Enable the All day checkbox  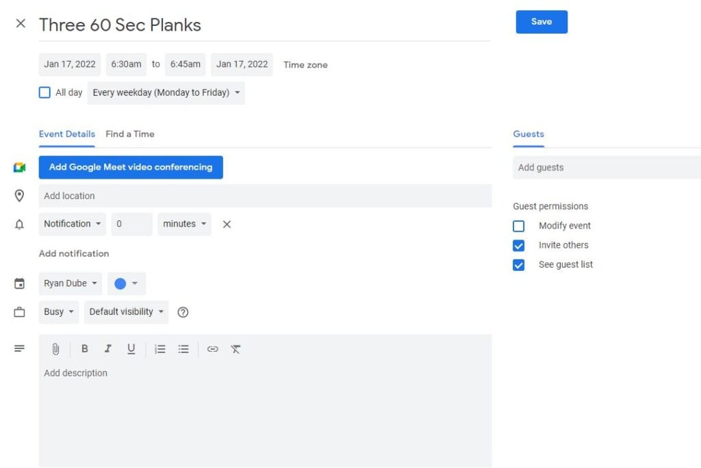[x=45, y=92]
